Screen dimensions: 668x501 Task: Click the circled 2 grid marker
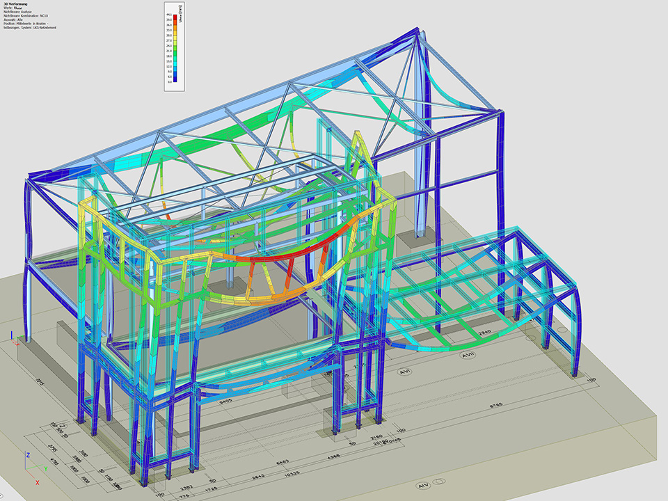[x=63, y=427]
